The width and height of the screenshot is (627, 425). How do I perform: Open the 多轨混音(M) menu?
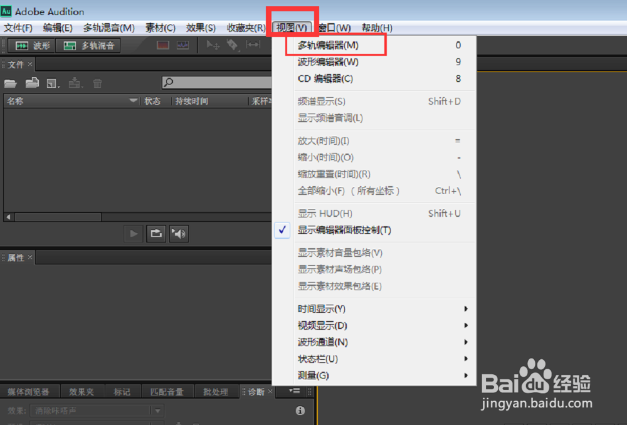(108, 28)
